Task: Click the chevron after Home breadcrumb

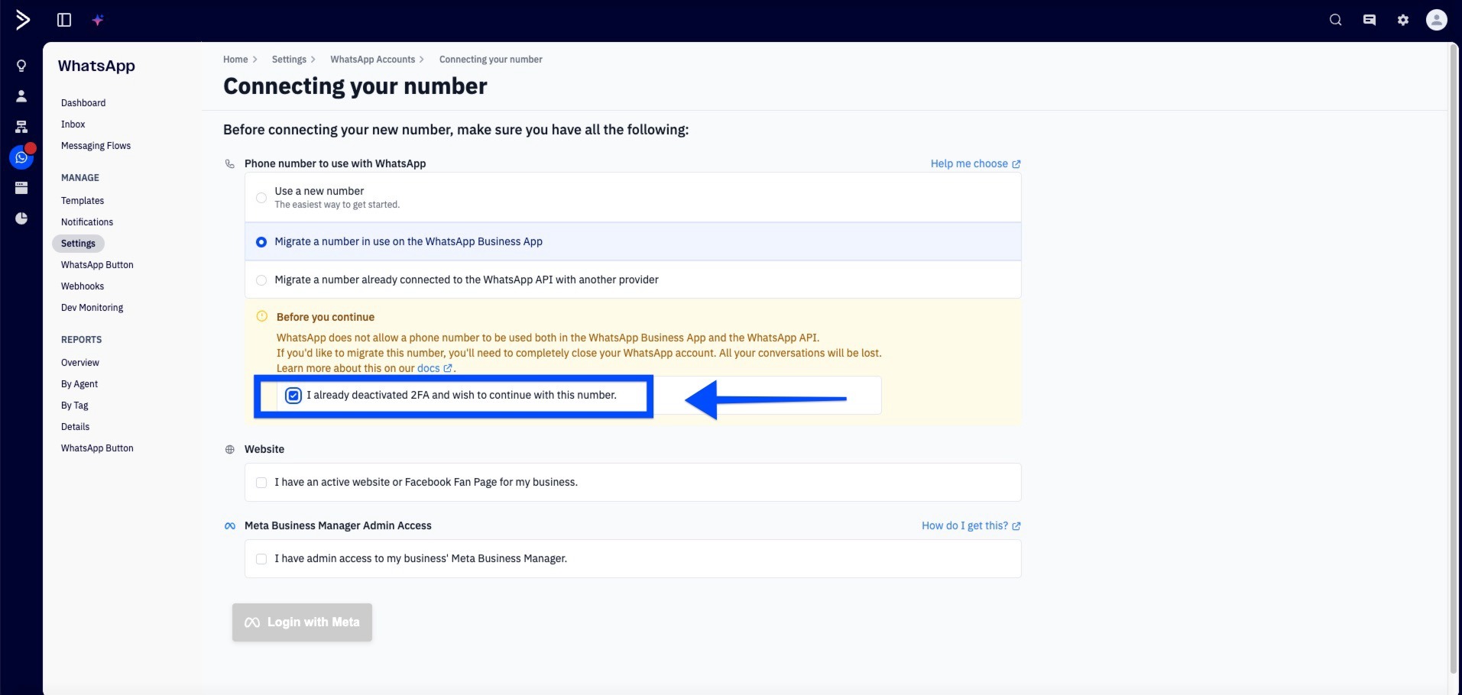Action: tap(254, 60)
